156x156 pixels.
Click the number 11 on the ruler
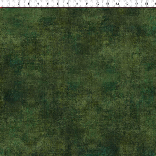(x=107, y=4)
